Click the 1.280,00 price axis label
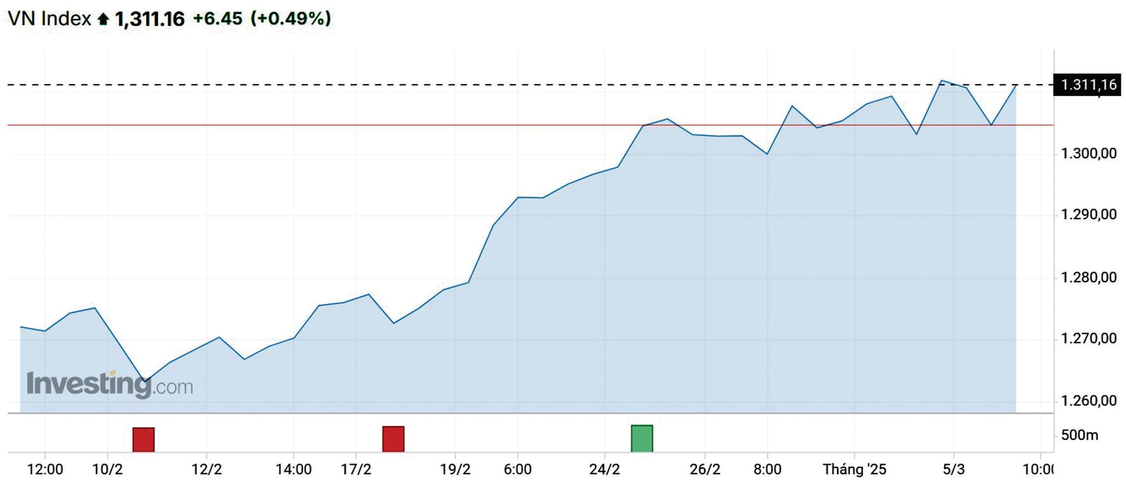Viewport: 1126px width, 482px height. click(1089, 277)
